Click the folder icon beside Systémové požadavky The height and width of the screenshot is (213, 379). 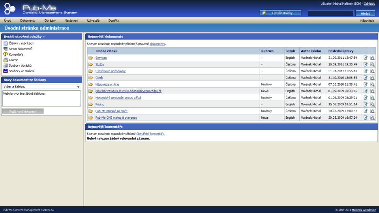point(90,71)
